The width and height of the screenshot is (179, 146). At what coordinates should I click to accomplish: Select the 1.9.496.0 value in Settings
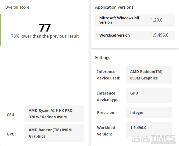(149, 130)
